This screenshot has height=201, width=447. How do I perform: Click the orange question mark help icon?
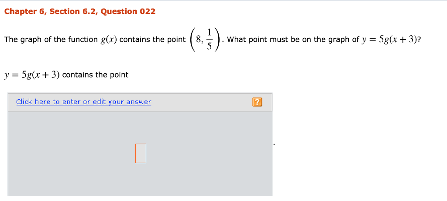coord(257,102)
